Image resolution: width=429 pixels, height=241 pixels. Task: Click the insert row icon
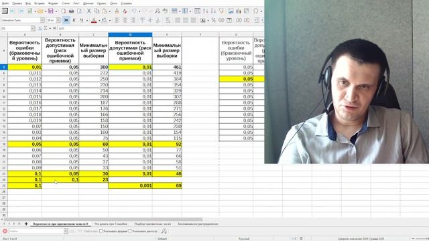tap(174, 11)
